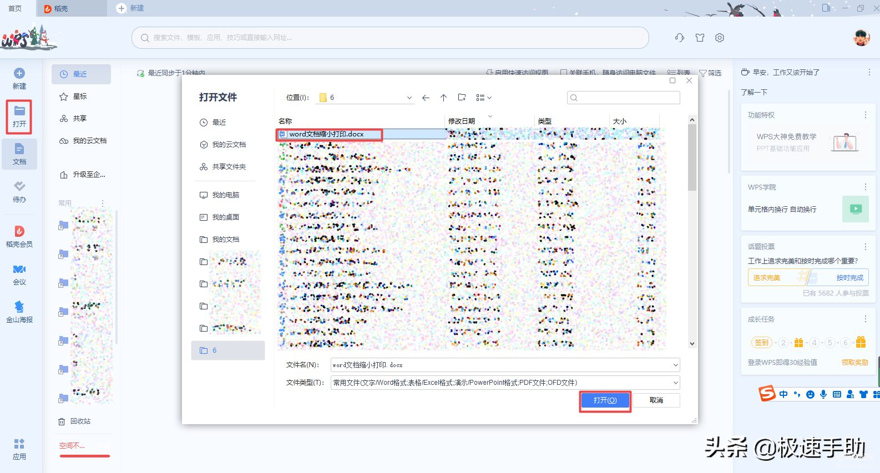880x473 pixels.
Task: Open the view mode dropdown in dialog toolbar
Action: [484, 98]
